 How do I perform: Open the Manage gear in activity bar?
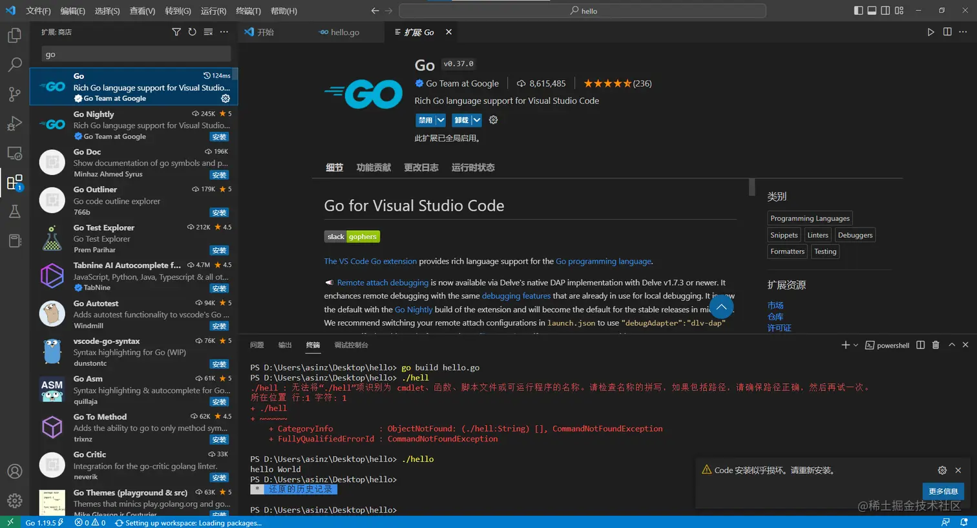(14, 501)
